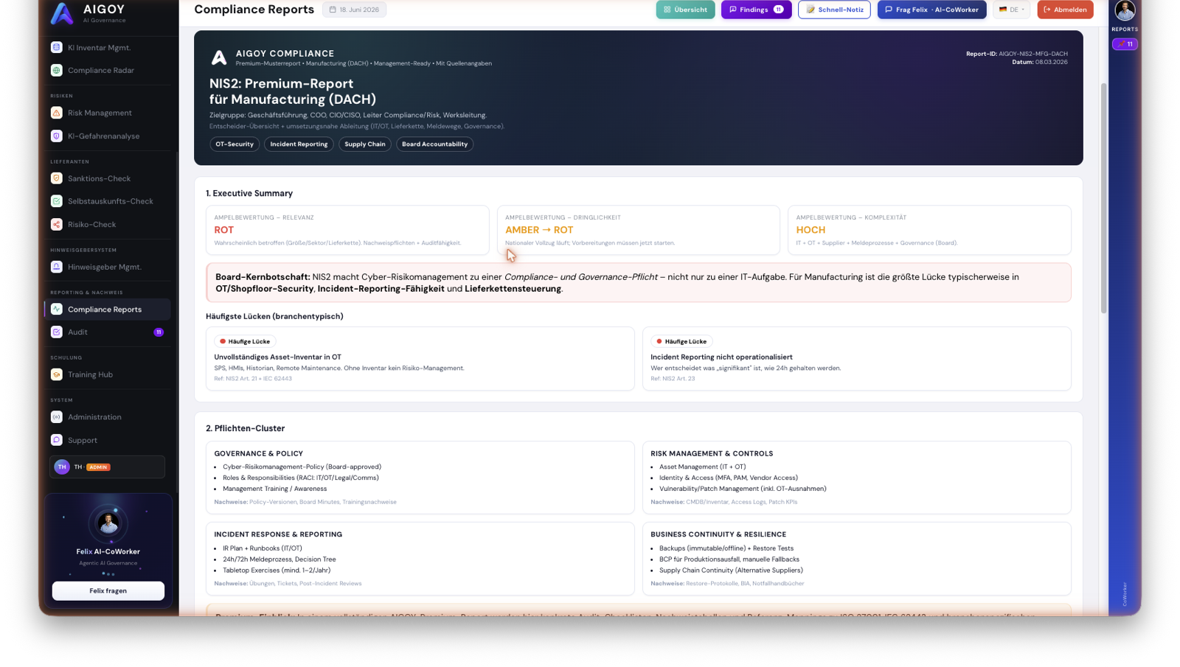Viewport: 1180px width, 667px height.
Task: Click Felix AI-CoWorker avatar picture
Action: click(x=108, y=523)
